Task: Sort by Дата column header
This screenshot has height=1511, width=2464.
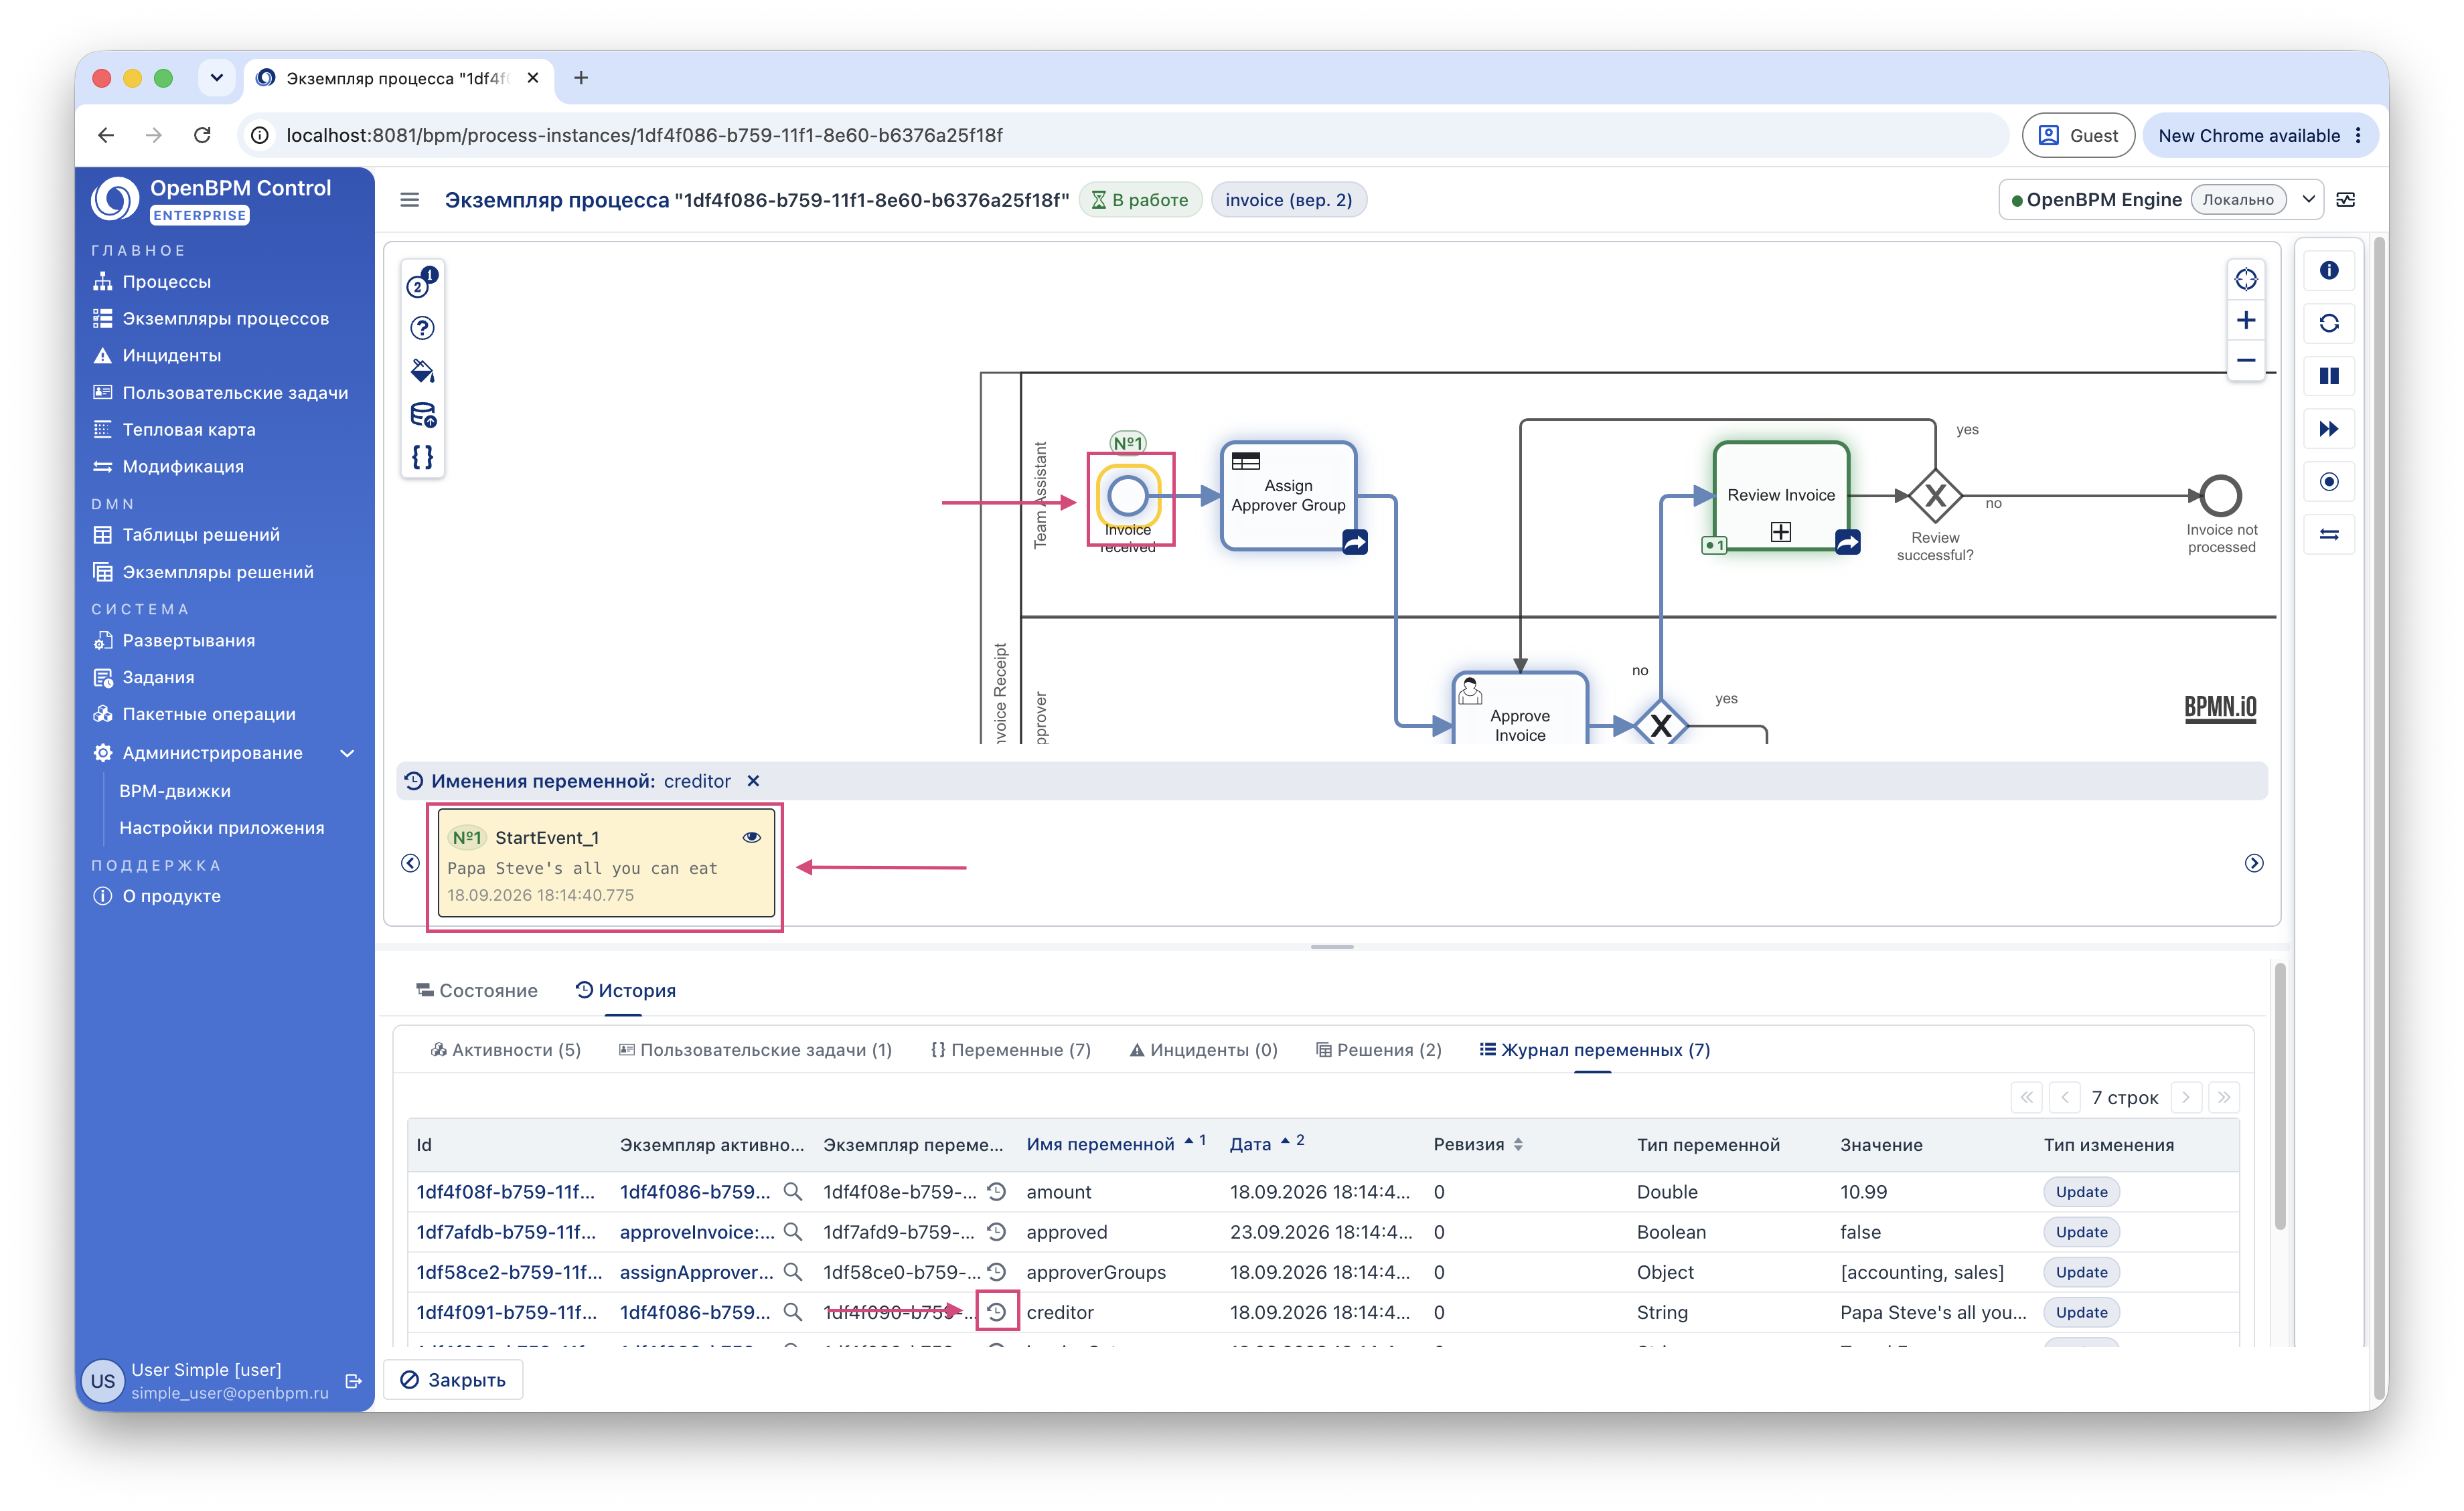Action: click(x=1267, y=1145)
